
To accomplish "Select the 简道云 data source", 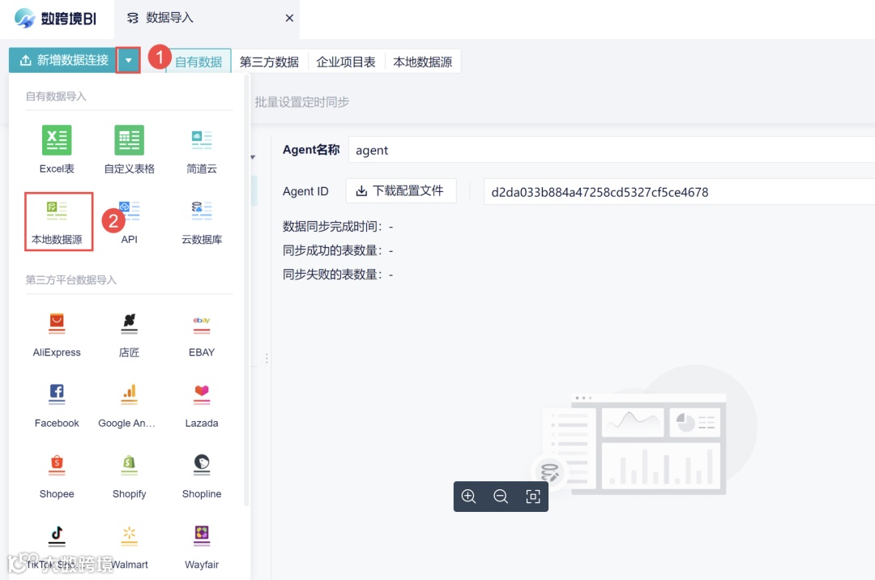I will [x=201, y=148].
